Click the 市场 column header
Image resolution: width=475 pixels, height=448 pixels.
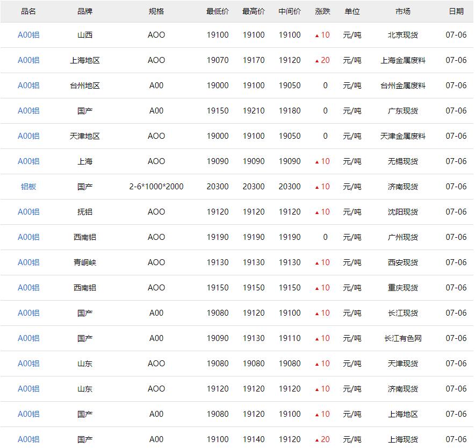pyautogui.click(x=402, y=11)
